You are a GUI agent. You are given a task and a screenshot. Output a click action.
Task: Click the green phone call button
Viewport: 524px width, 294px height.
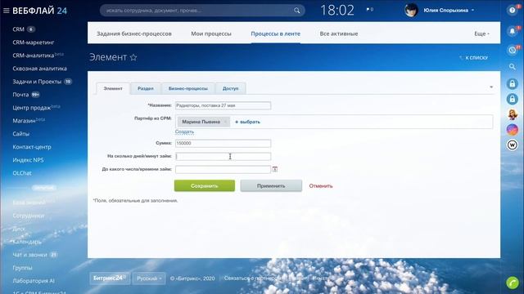click(x=512, y=283)
